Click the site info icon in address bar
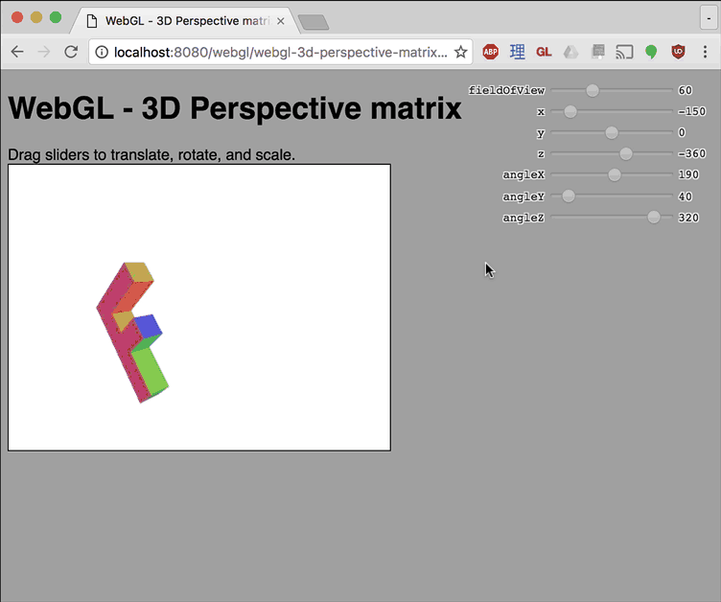721x602 pixels. pyautogui.click(x=102, y=52)
